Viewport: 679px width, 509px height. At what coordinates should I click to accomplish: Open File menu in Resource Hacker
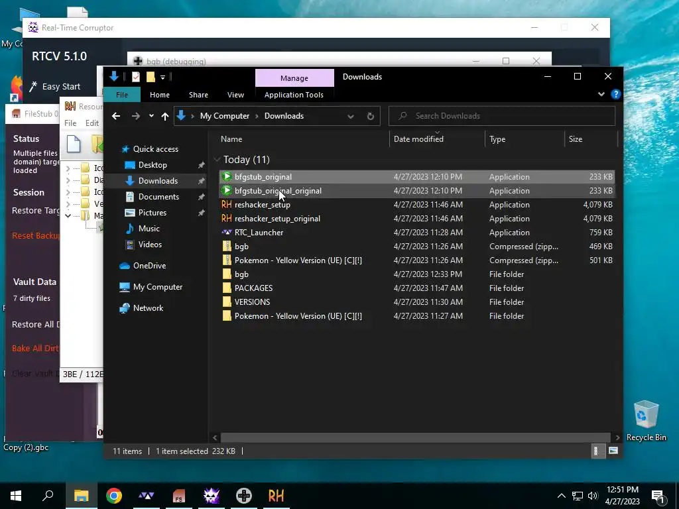[x=70, y=123]
